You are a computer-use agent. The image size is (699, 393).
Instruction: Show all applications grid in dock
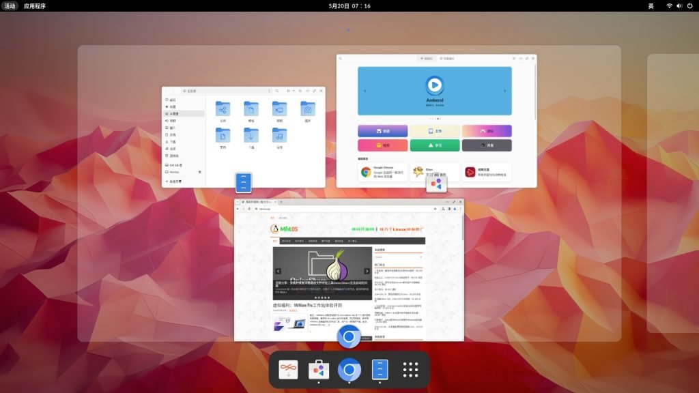pos(410,370)
